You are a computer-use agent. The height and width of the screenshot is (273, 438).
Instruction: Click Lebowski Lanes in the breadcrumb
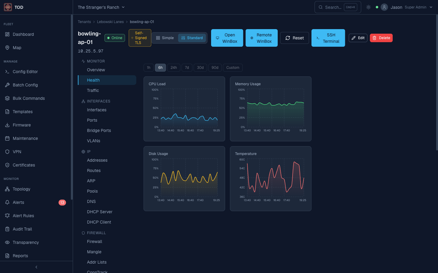tap(110, 22)
